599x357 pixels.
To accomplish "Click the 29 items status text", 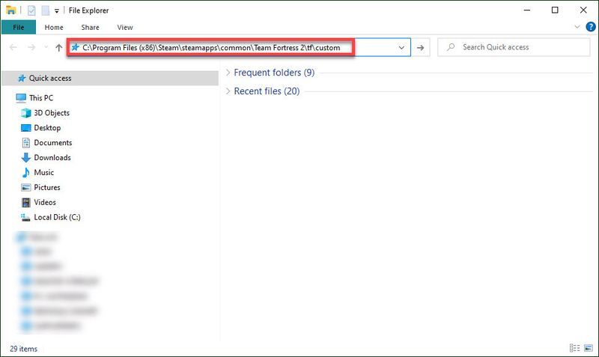I will 24,349.
